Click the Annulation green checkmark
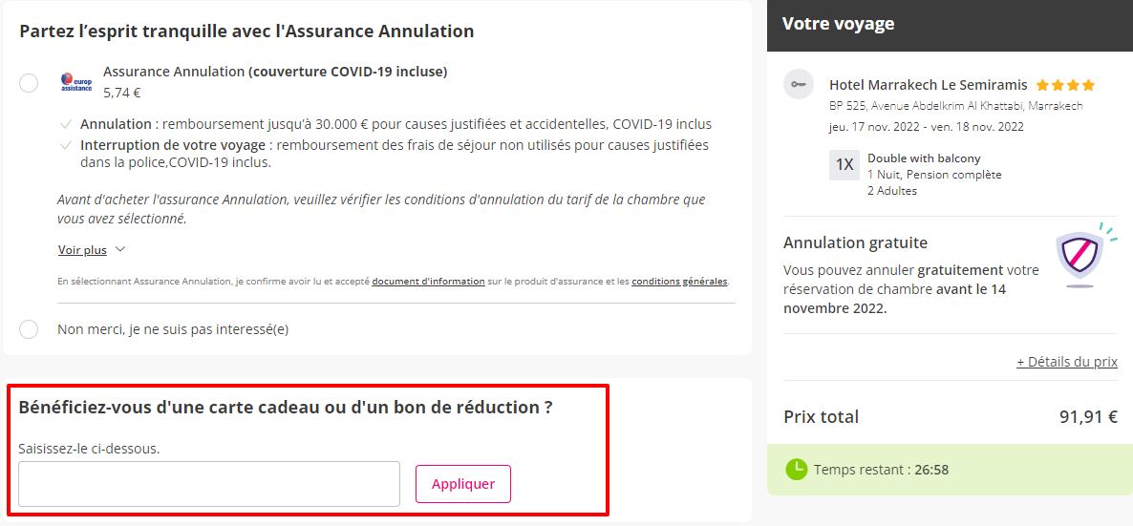Screen dimensions: 1133x526 pos(65,124)
